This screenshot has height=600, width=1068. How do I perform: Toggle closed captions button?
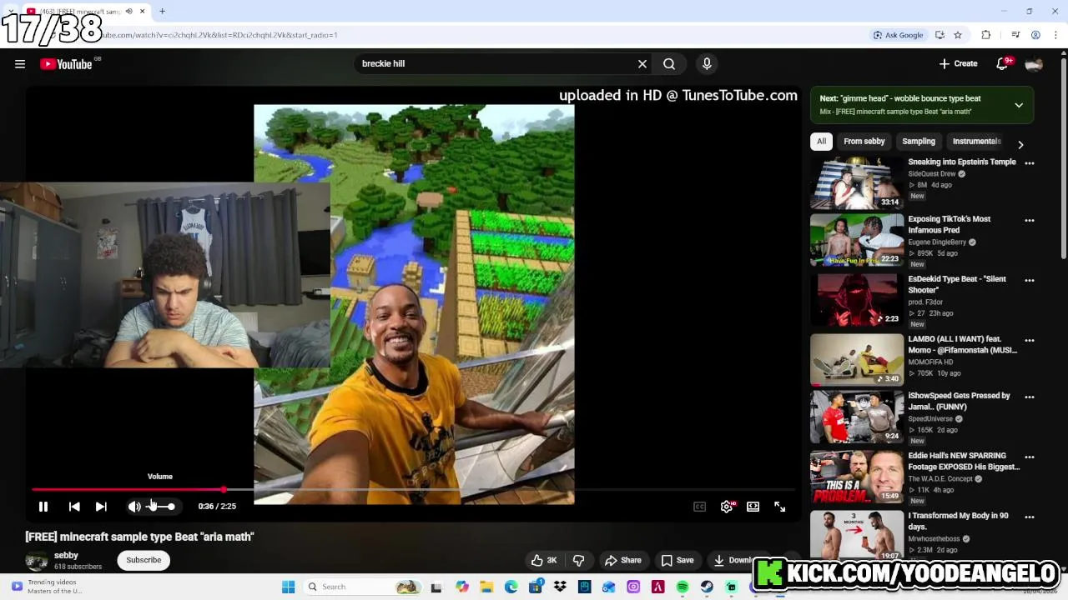pos(699,507)
